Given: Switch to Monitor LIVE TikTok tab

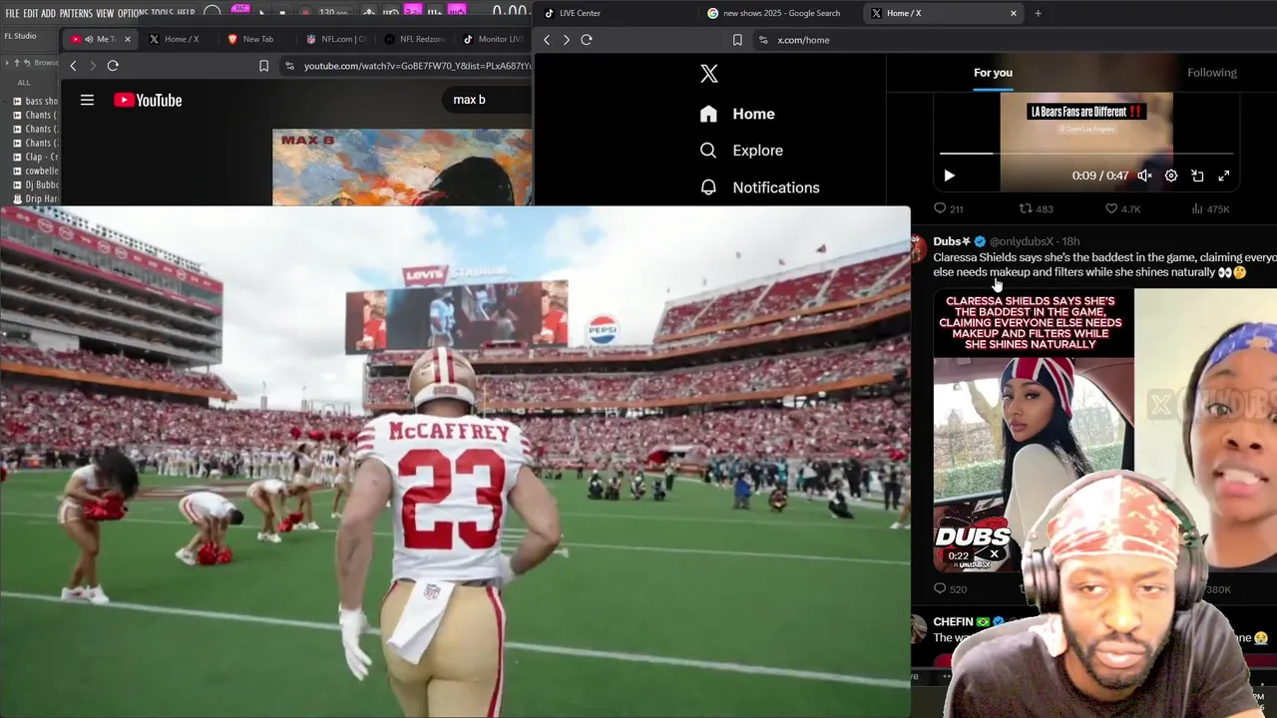Looking at the screenshot, I should (493, 39).
